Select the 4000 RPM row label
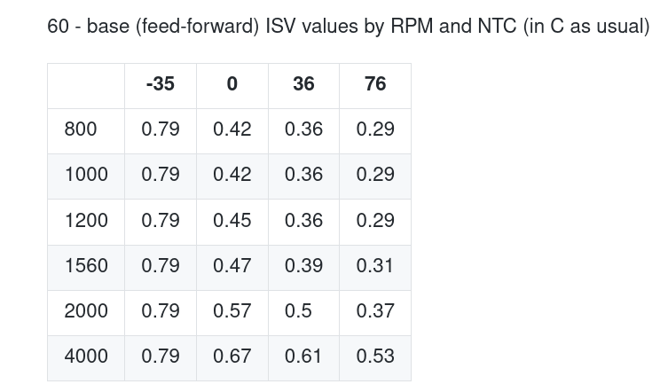 pyautogui.click(x=86, y=357)
